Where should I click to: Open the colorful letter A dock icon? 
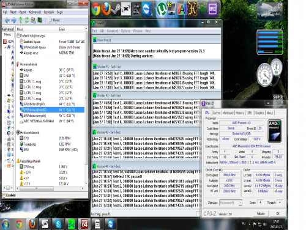(182, 9)
